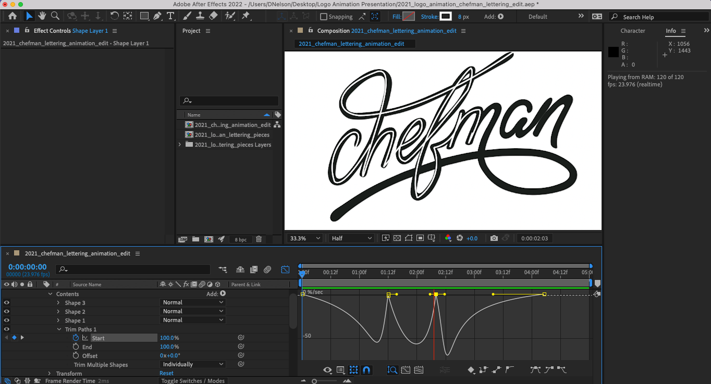Expand the Shape 1 group
This screenshot has height=384, width=711.
pyautogui.click(x=58, y=321)
